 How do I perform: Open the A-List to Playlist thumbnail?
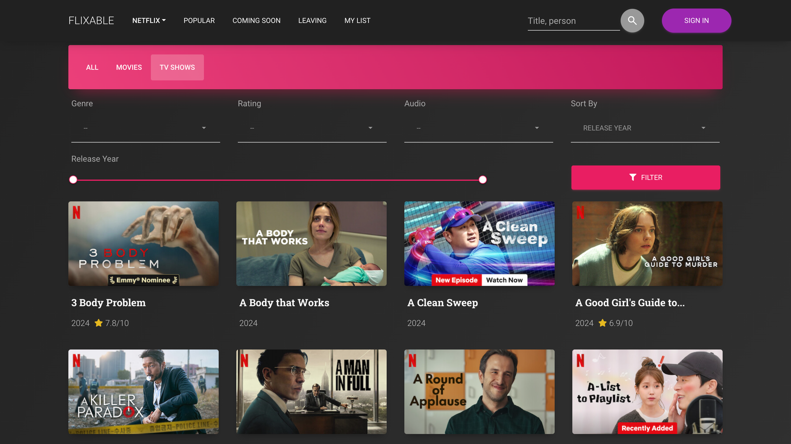[x=647, y=392]
